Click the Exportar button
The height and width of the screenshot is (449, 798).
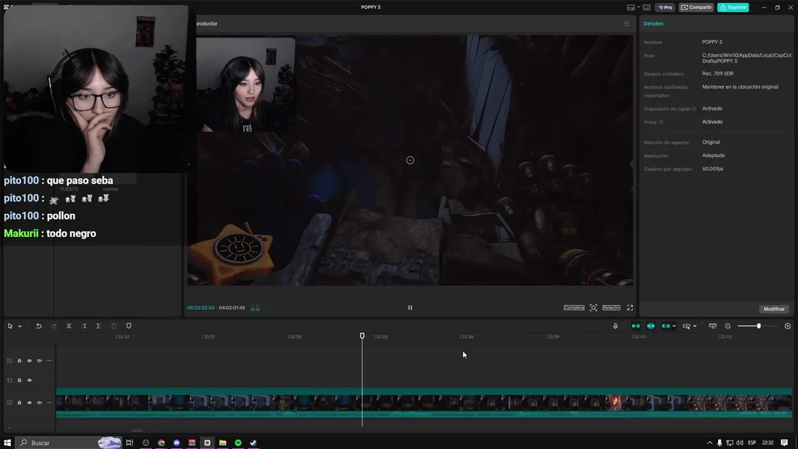pos(733,7)
